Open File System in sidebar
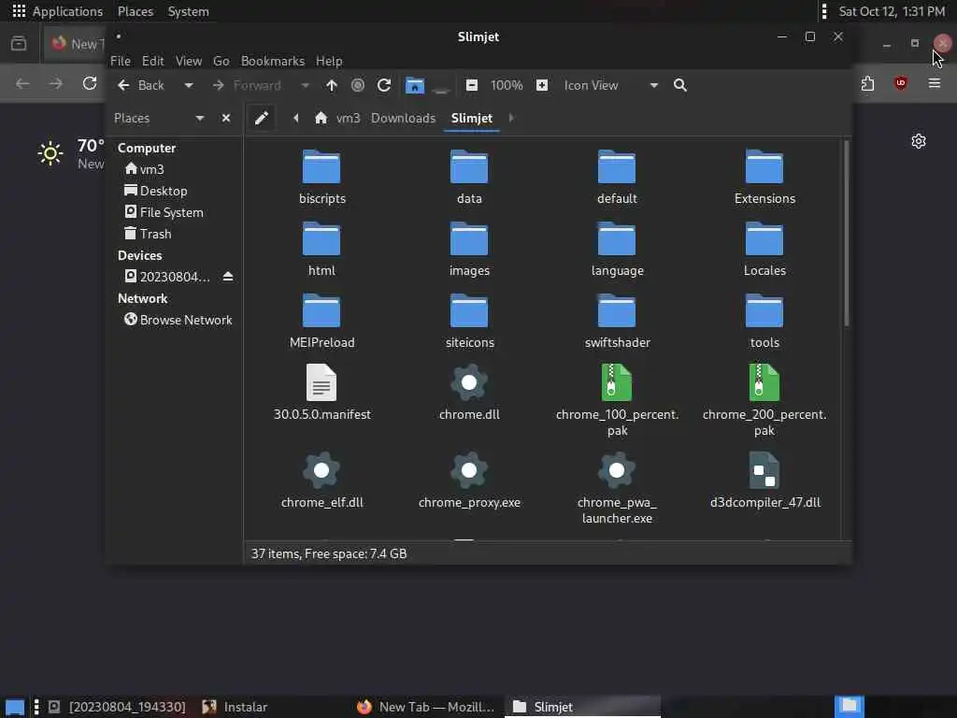Viewport: 957px width, 718px height. click(164, 212)
